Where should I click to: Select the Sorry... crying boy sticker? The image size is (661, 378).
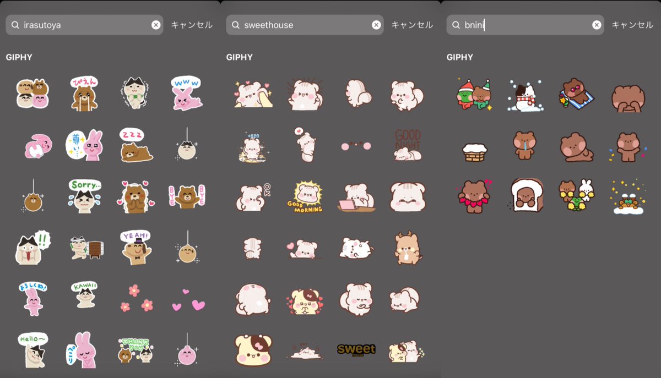(84, 196)
